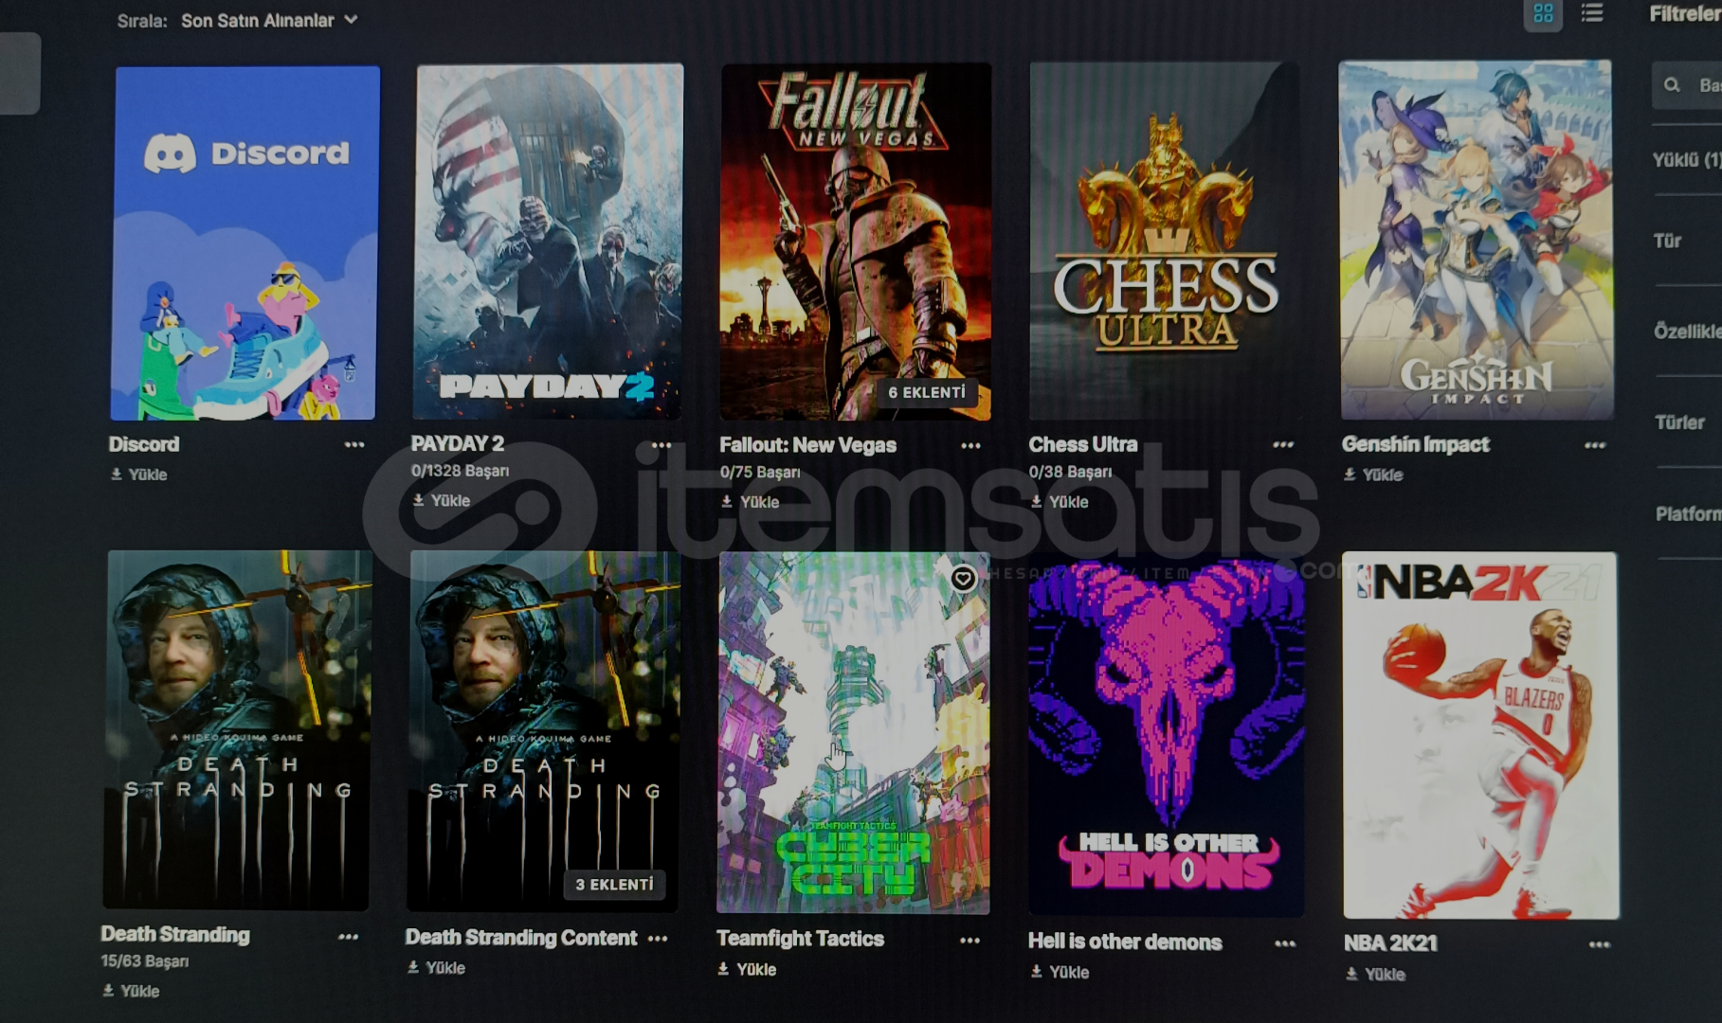This screenshot has width=1722, height=1023.
Task: Click the 3 EKLENTİ badge on Death Stranding Content
Action: coord(614,885)
